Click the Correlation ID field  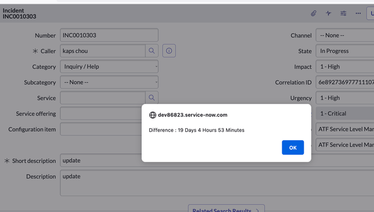[345, 82]
